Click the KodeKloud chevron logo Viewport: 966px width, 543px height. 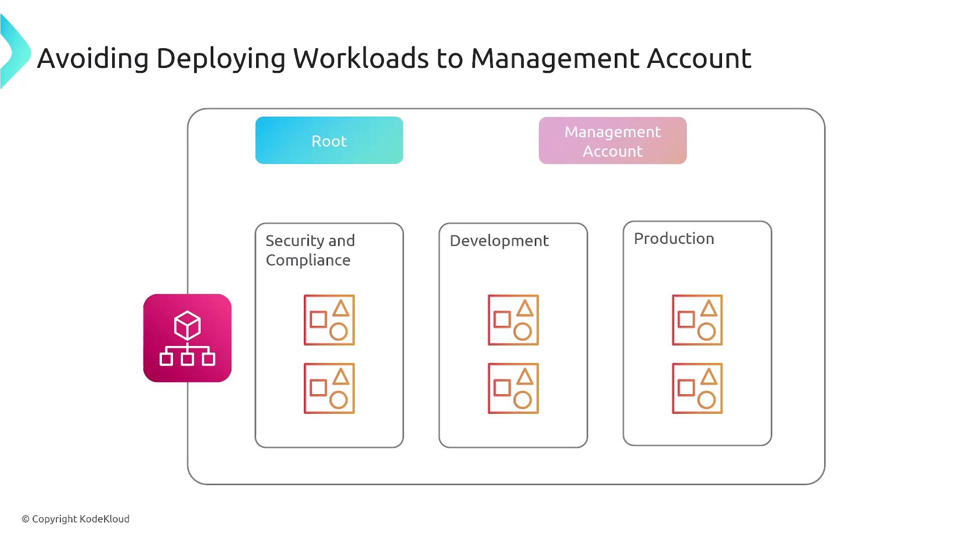click(15, 52)
